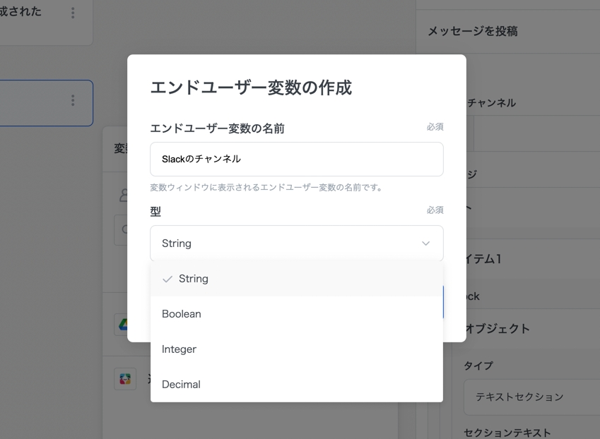Open three-dot menu on blue-outlined card
Viewport: 600px width, 439px height.
73,101
